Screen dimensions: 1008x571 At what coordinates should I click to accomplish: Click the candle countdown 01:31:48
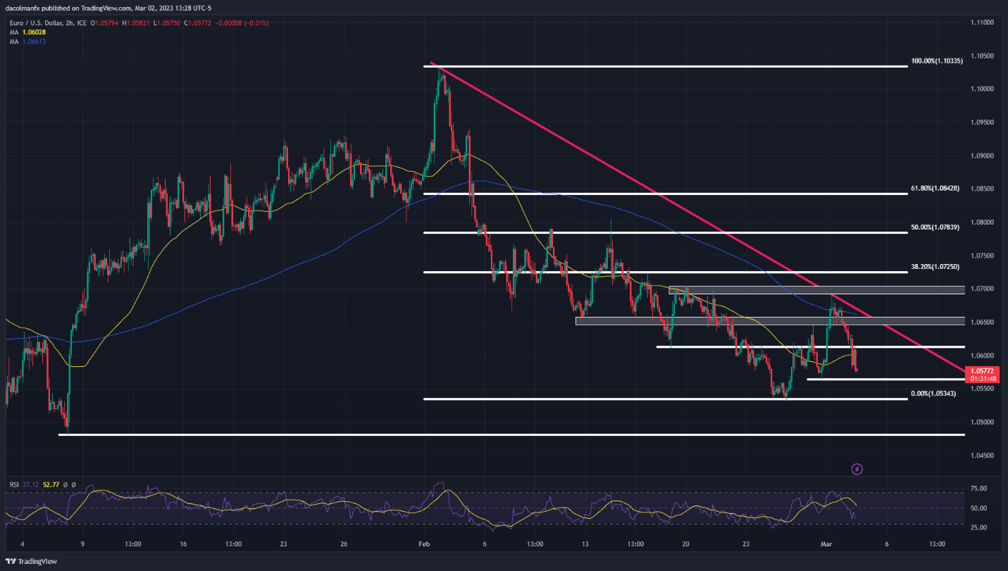click(x=983, y=379)
